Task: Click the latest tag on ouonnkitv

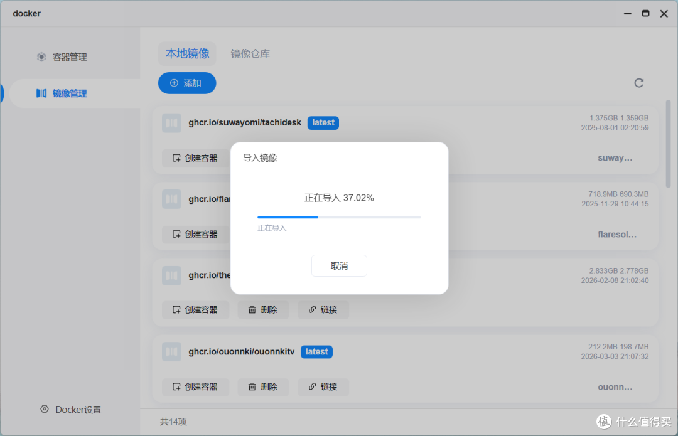Action: click(316, 352)
